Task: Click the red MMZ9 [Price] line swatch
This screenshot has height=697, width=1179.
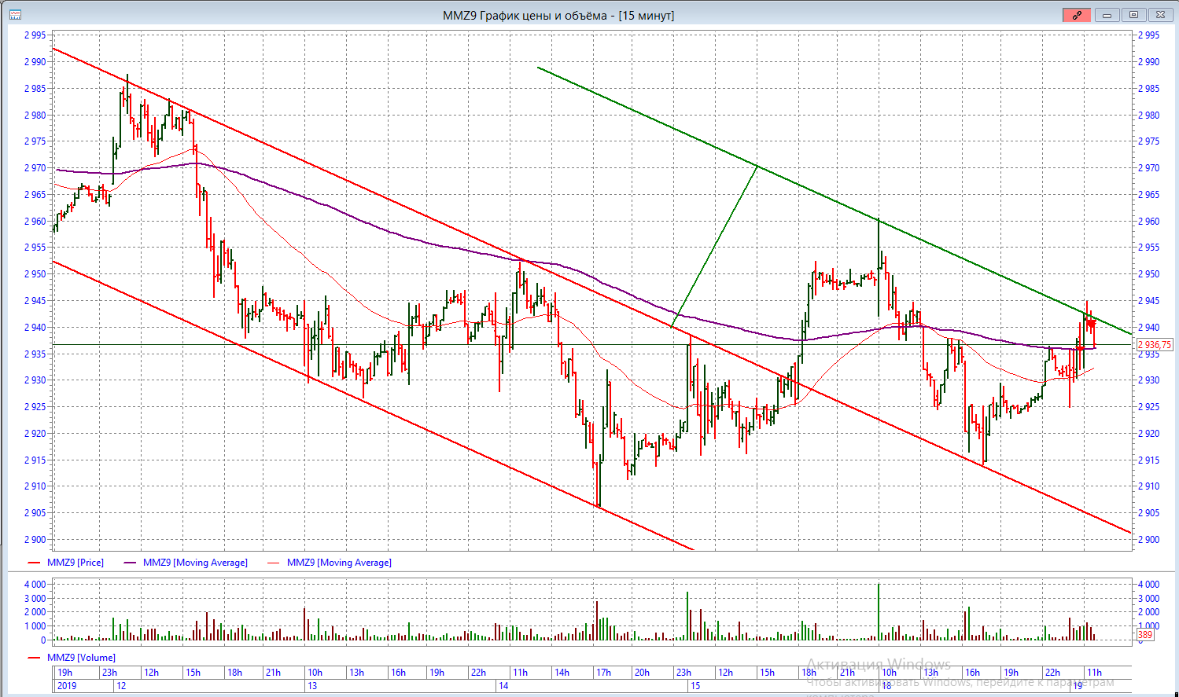Action: point(34,563)
